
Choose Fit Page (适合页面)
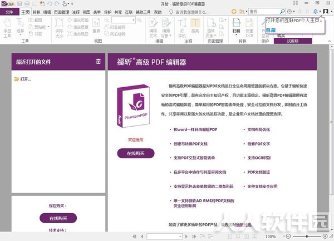coord(78,20)
